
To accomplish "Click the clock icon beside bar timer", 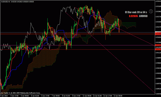I will (151, 11).
